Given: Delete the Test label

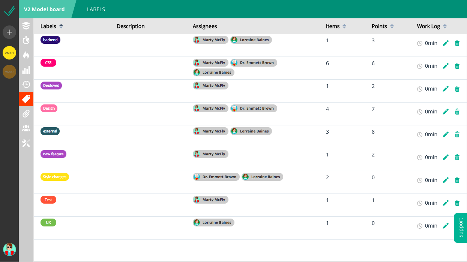Looking at the screenshot, I should (457, 203).
